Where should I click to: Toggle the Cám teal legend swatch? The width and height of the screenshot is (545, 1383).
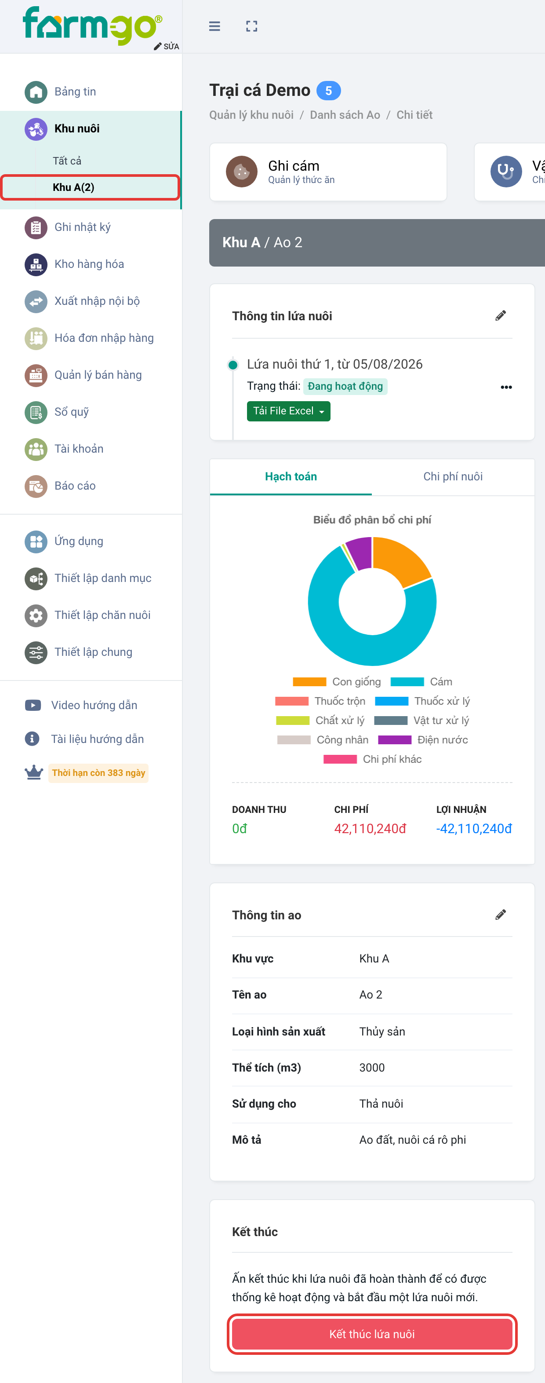(x=407, y=682)
